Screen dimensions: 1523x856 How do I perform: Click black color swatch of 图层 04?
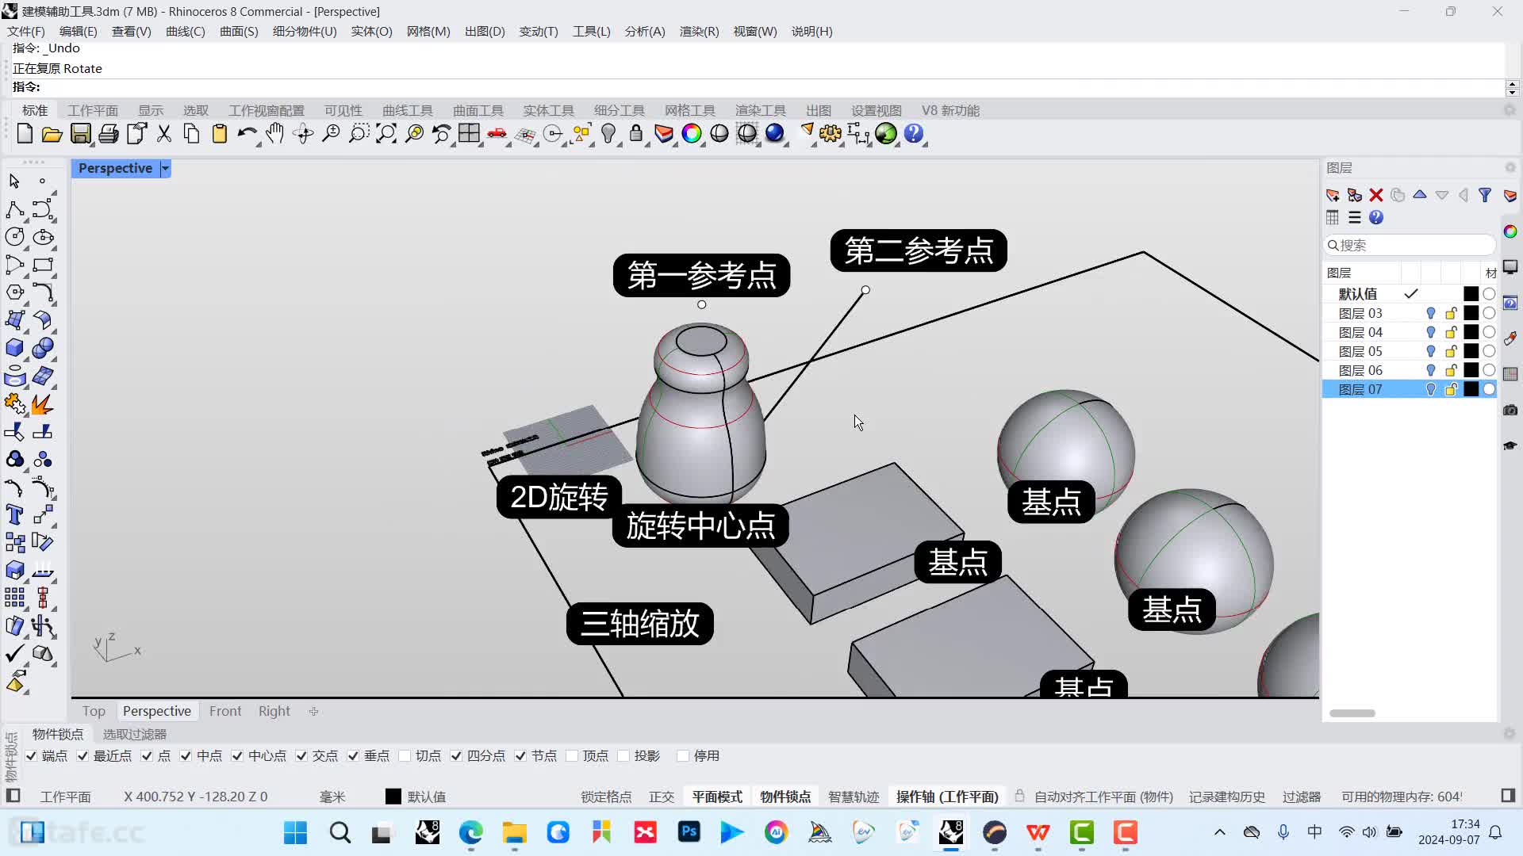[1471, 332]
